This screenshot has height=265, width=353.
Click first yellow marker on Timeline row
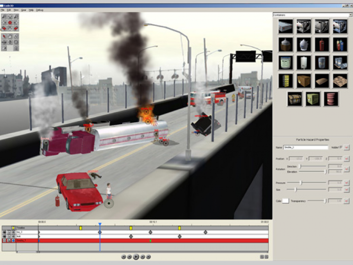coord(81,228)
